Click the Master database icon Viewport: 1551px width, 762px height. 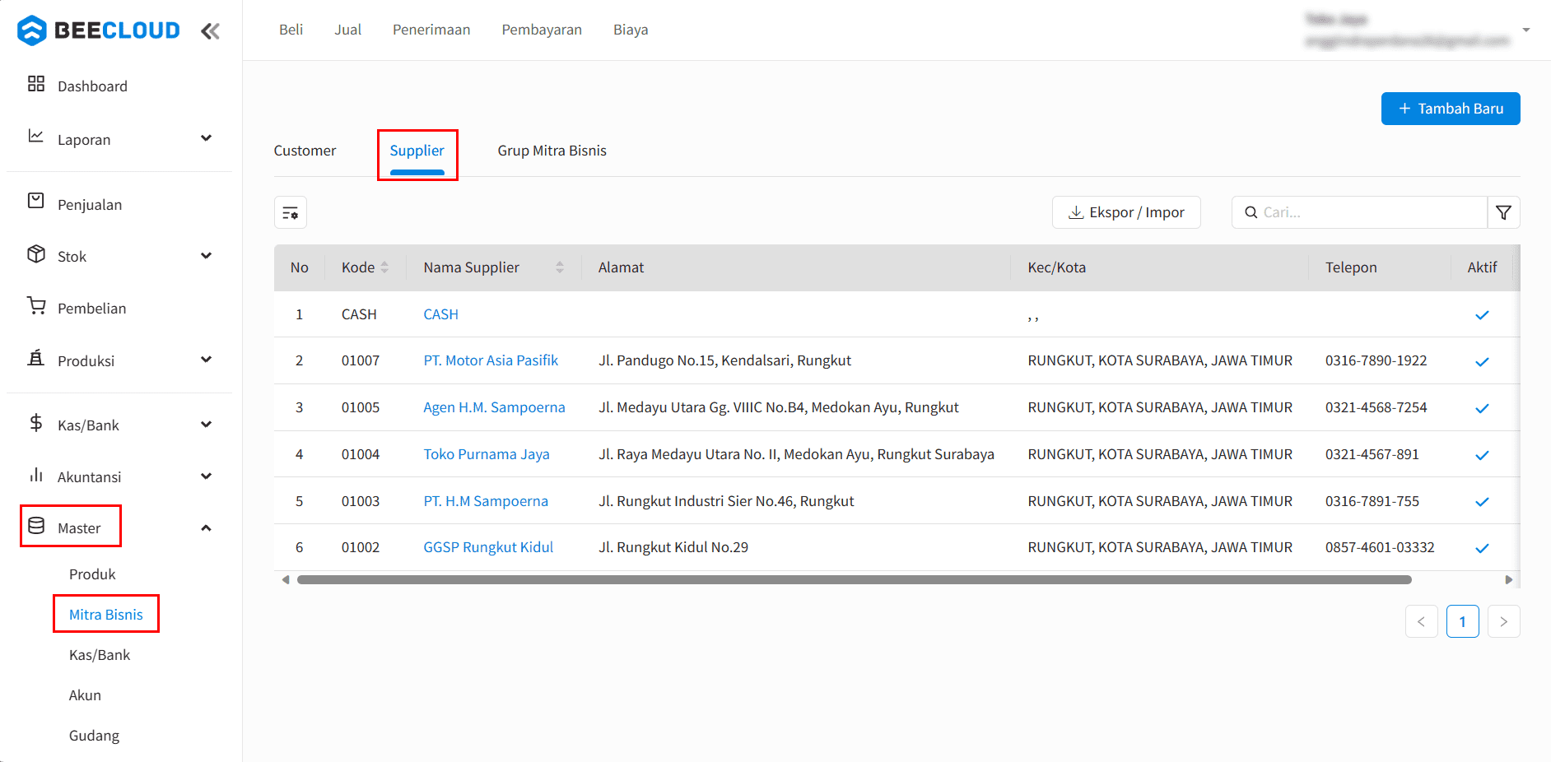36,526
